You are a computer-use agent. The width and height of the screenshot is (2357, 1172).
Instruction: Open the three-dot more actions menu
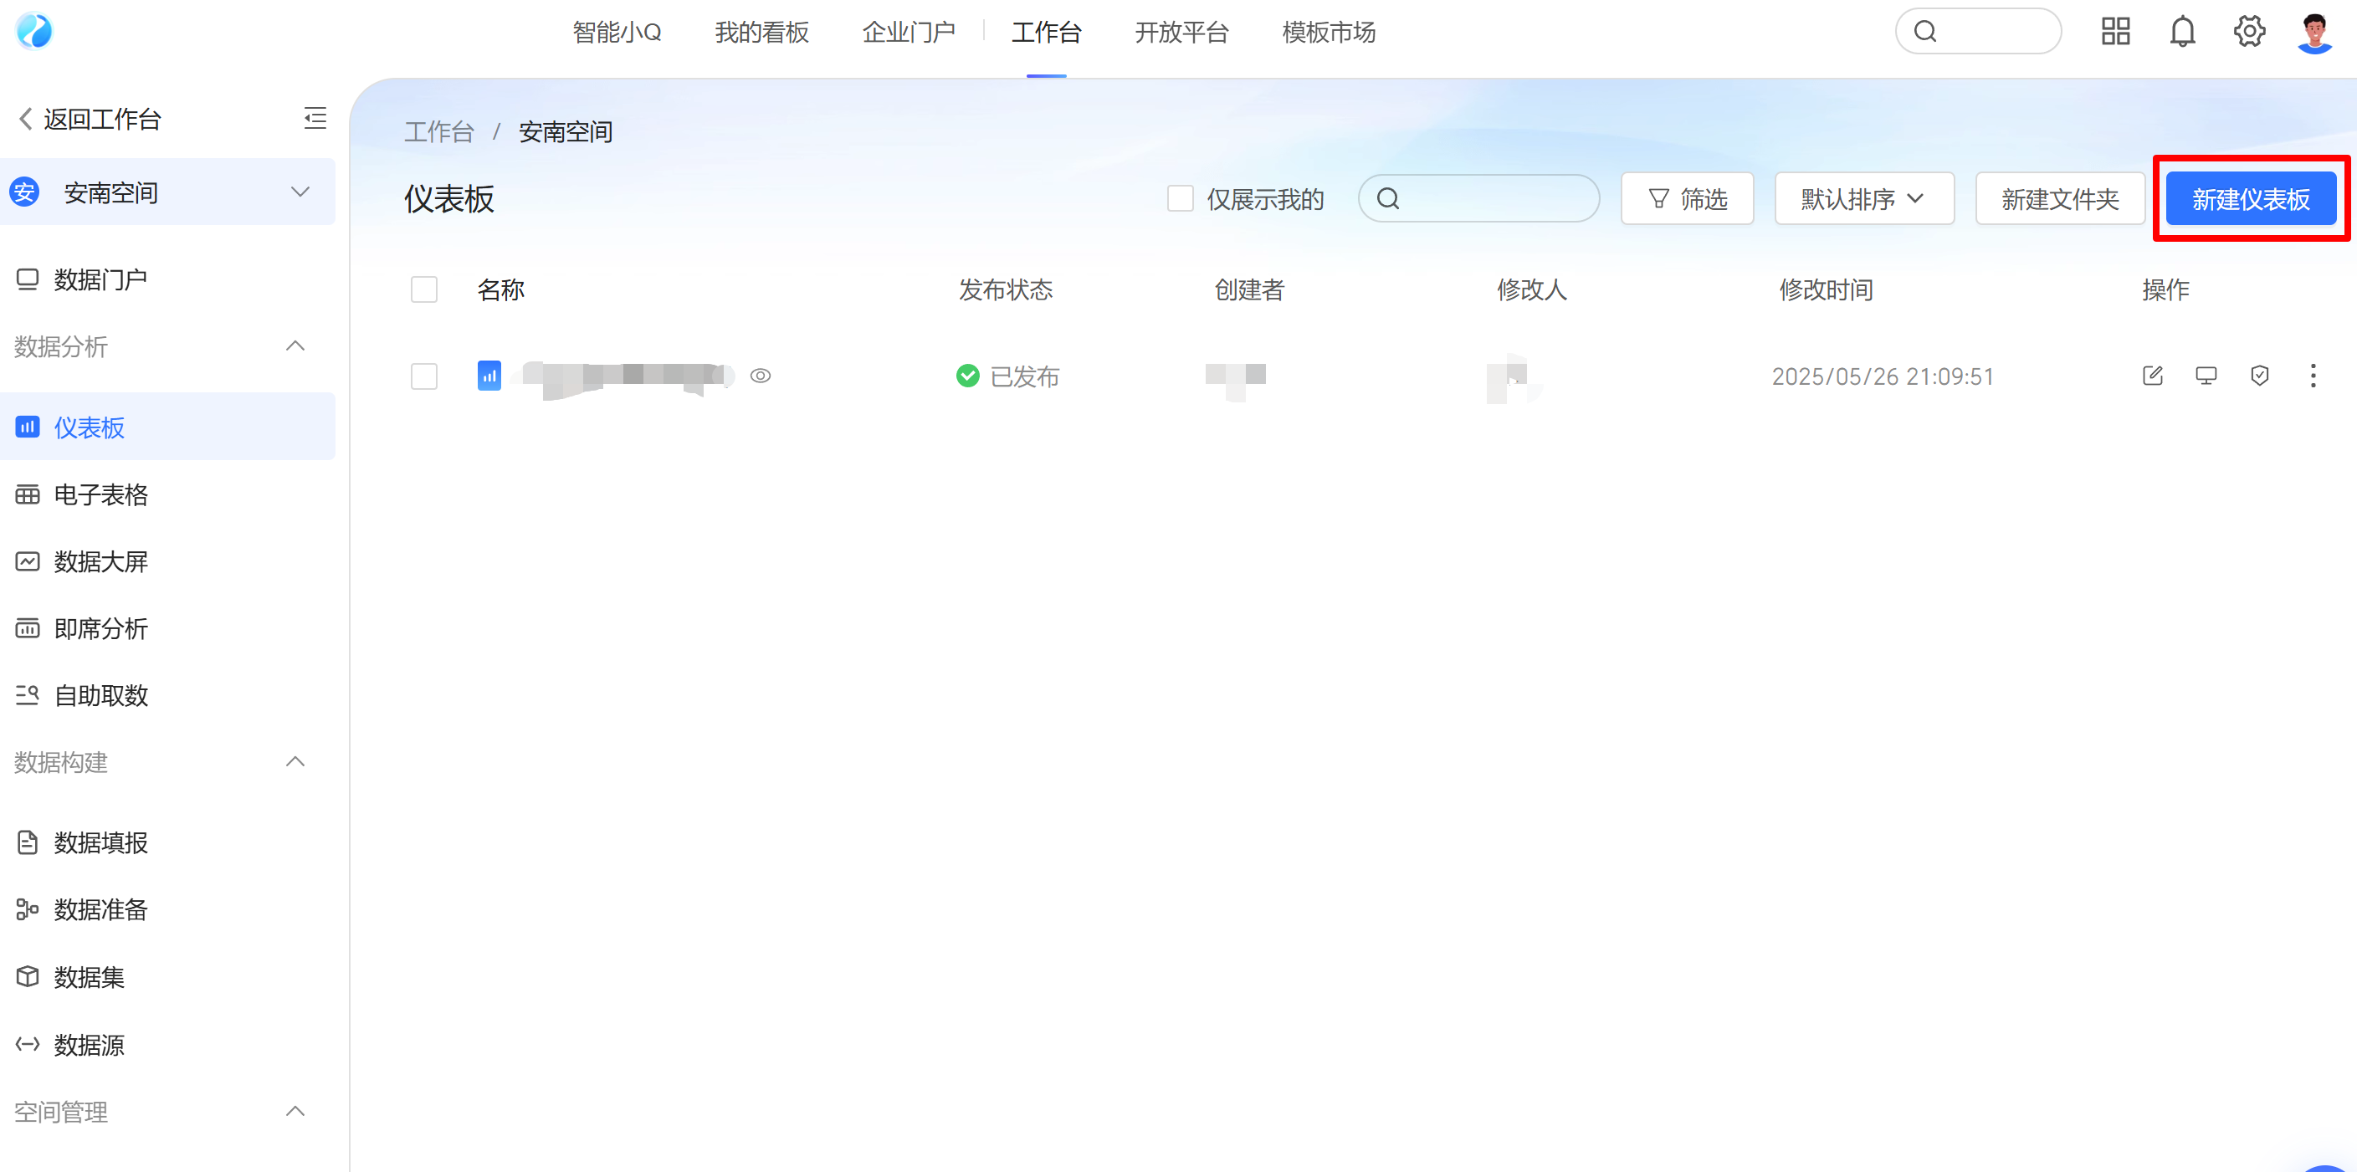(2312, 376)
